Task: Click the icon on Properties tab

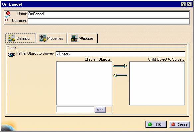Action: tap(43, 38)
